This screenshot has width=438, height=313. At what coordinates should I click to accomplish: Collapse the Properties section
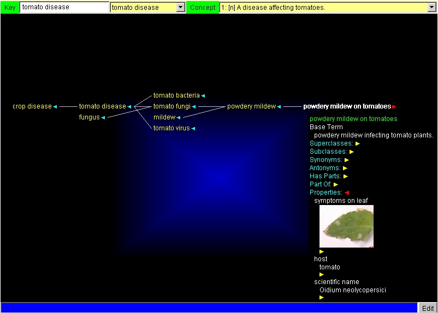pyautogui.click(x=347, y=193)
